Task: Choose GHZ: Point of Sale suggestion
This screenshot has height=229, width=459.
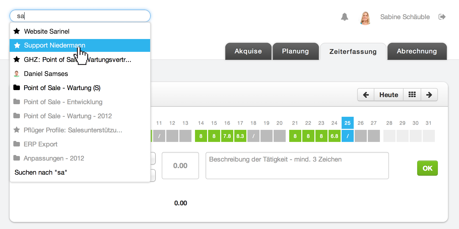Action: (x=80, y=60)
